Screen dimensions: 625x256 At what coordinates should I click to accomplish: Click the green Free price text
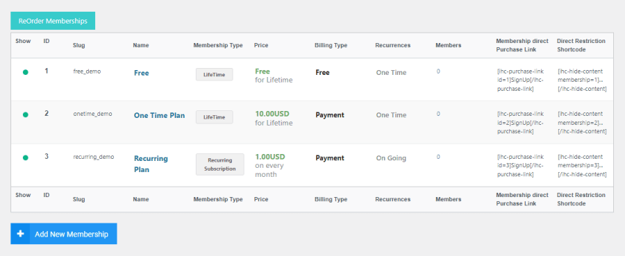(262, 71)
